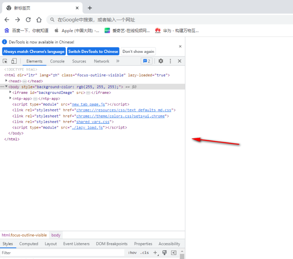Show more DevTools tabs chevron
Viewport: 293px width, 259px height.
click(118, 61)
